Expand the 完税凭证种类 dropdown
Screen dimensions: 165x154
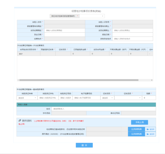[27, 98]
